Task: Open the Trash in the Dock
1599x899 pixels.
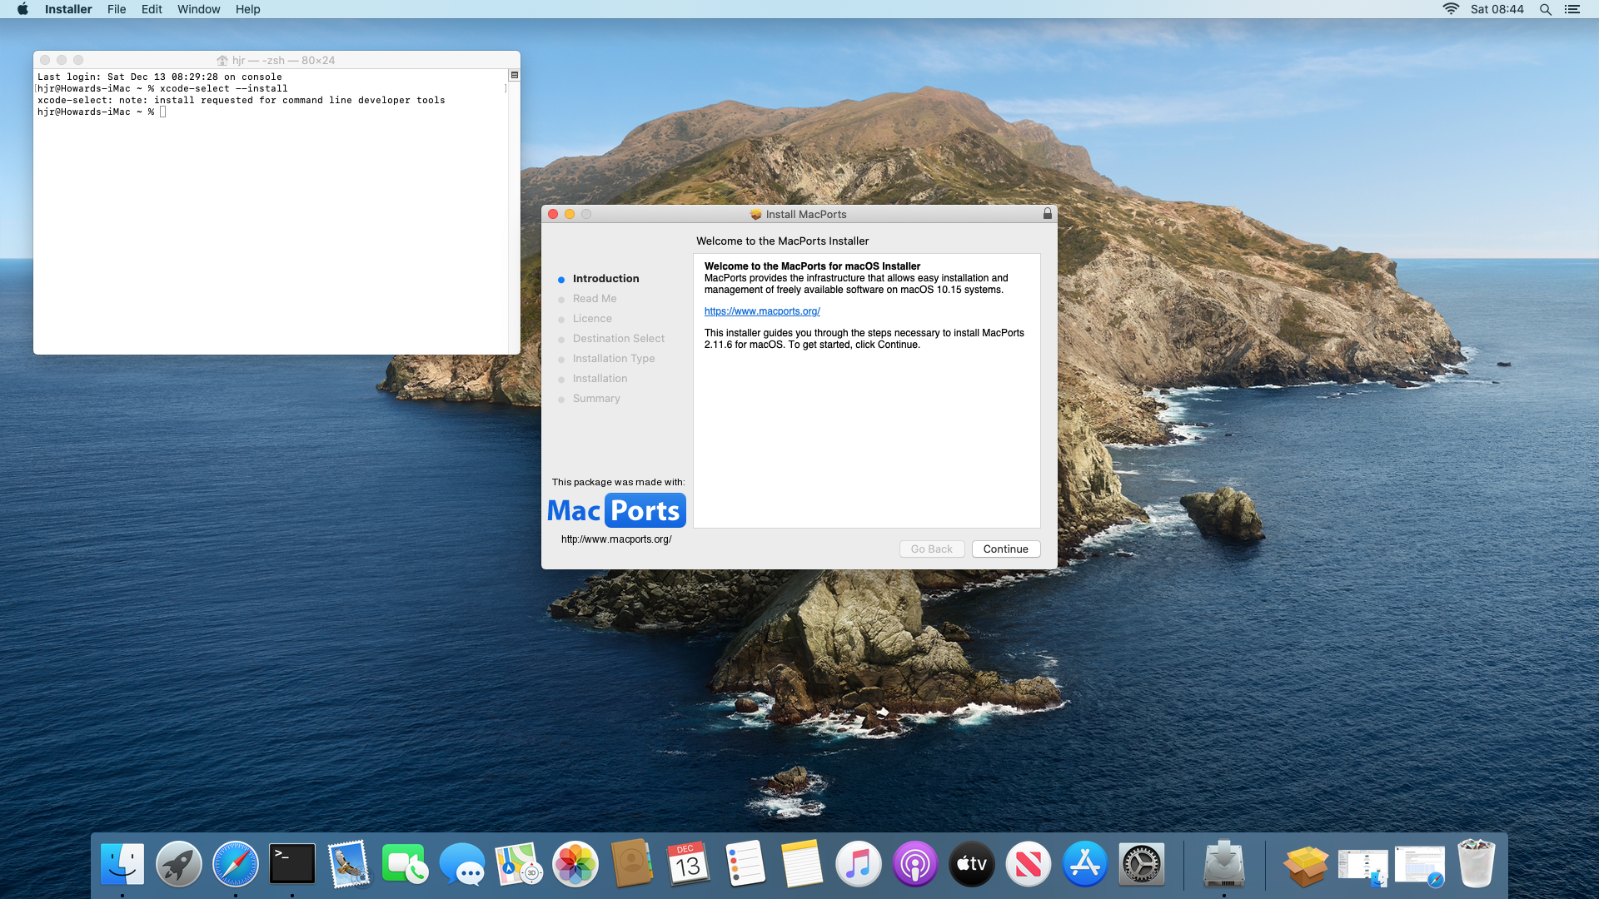Action: point(1477,864)
